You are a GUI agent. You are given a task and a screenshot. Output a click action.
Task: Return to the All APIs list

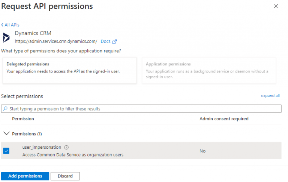pos(12,25)
